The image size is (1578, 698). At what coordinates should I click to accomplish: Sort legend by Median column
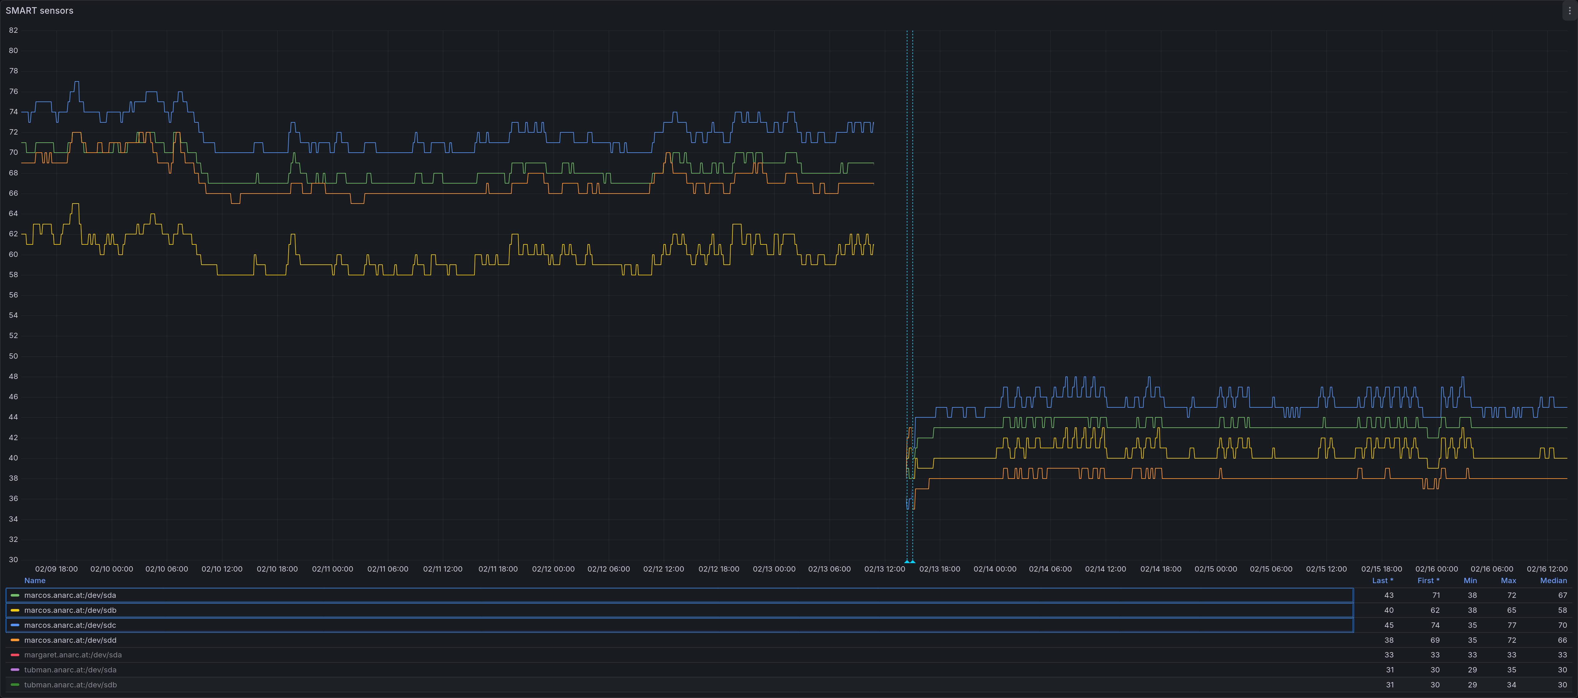(x=1553, y=580)
